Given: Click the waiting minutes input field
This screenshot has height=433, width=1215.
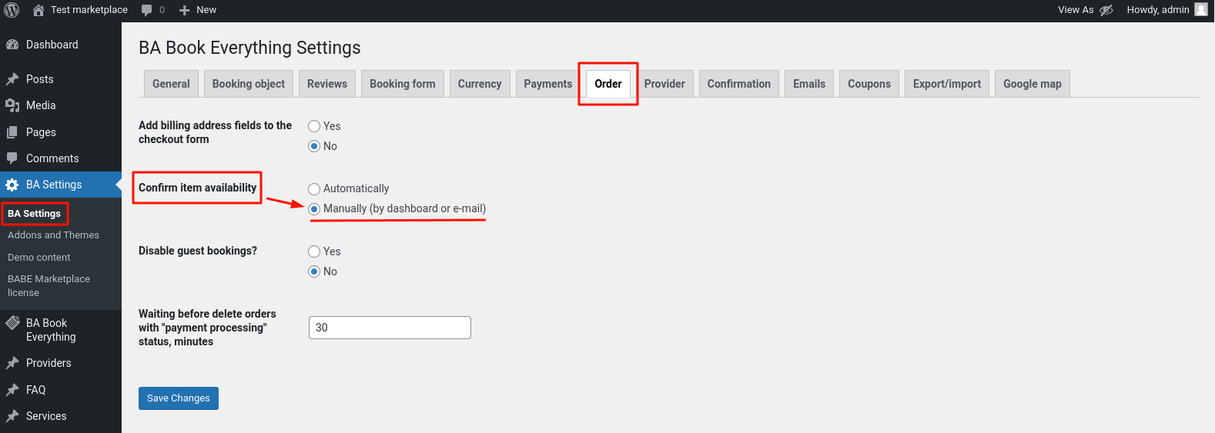Looking at the screenshot, I should (390, 328).
